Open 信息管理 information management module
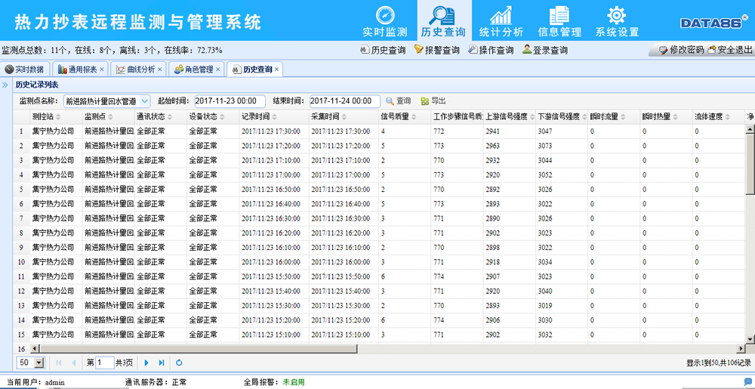 click(559, 21)
